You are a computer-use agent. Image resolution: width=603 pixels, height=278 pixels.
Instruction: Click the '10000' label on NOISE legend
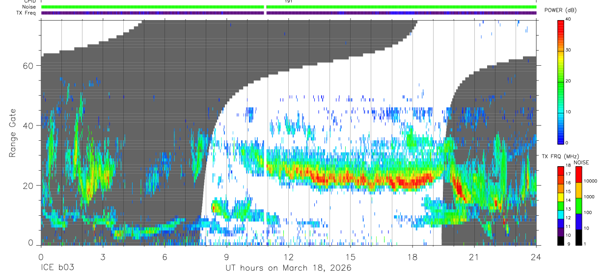coord(590,181)
